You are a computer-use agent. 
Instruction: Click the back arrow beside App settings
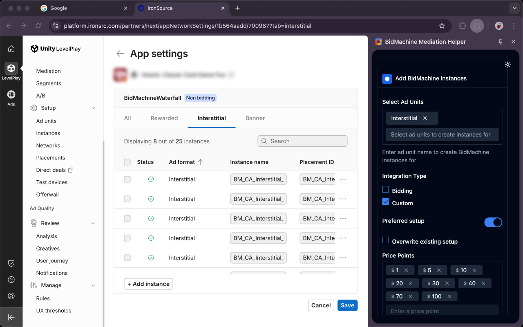(120, 54)
